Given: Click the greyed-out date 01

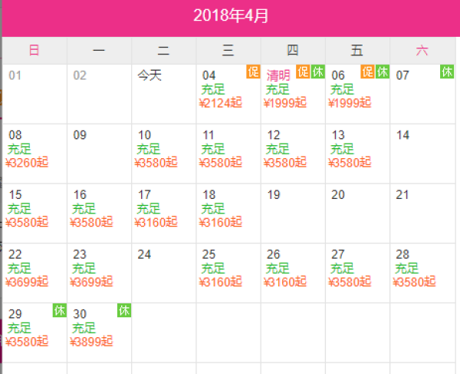Looking at the screenshot, I should tap(34, 94).
